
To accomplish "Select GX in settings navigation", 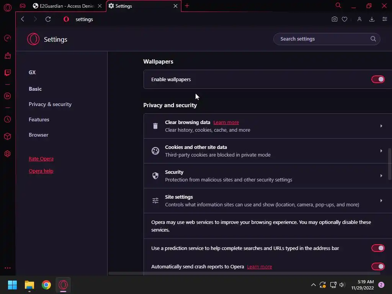I will click(x=32, y=72).
